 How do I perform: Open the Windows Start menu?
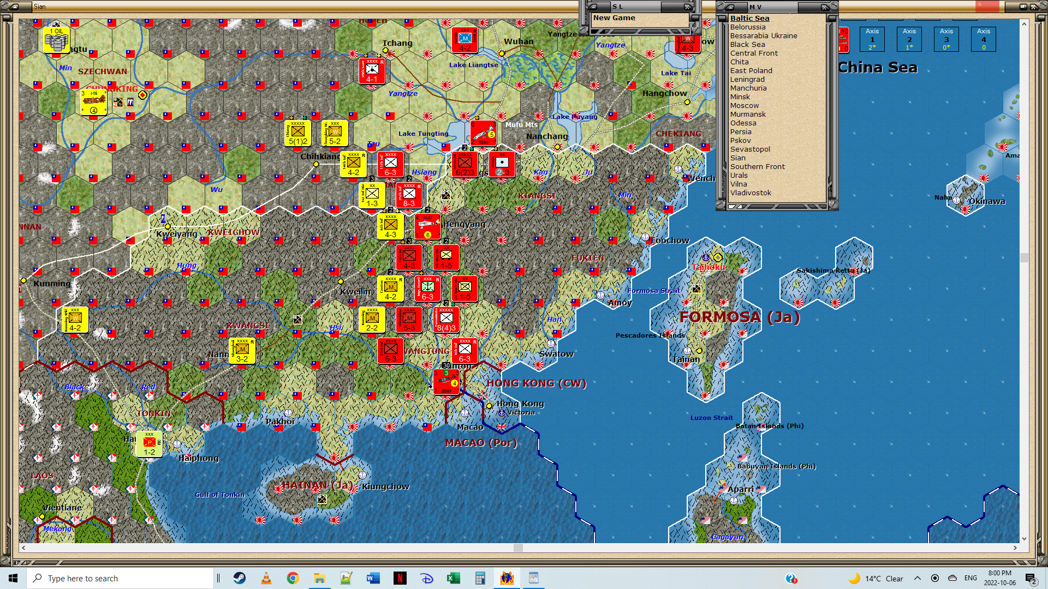click(x=13, y=578)
